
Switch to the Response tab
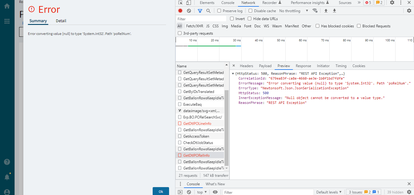coord(303,66)
